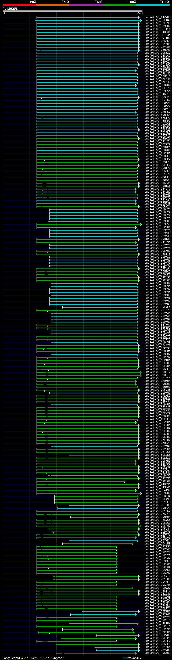
Task: Click the UniRef100_Q8W2B9 label
Action: (x=157, y=85)
